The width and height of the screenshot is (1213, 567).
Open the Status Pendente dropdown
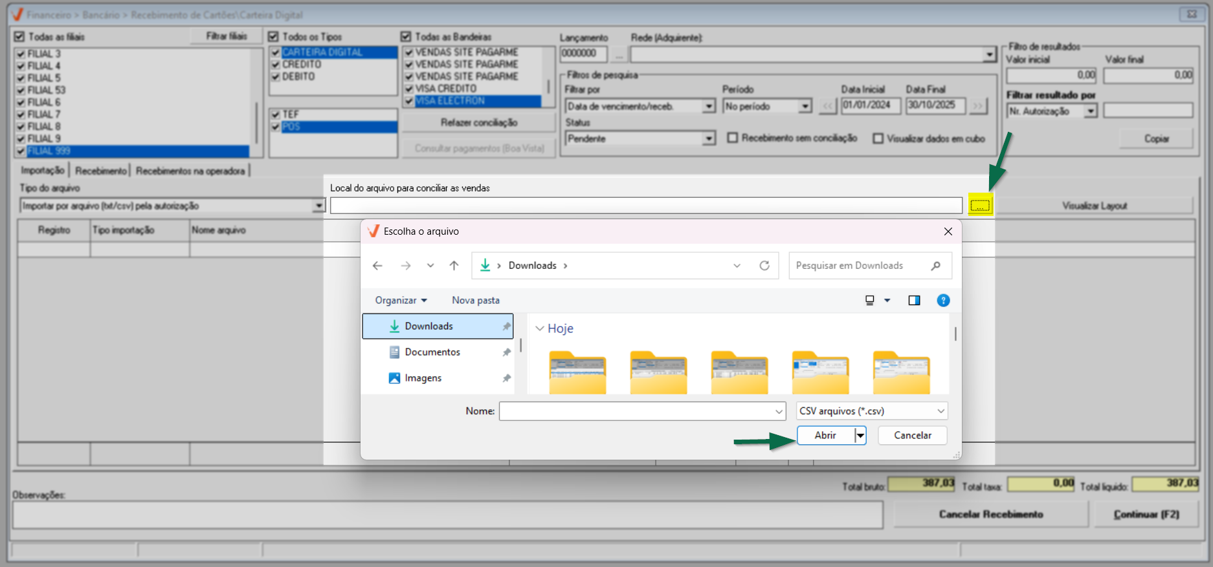(x=709, y=138)
